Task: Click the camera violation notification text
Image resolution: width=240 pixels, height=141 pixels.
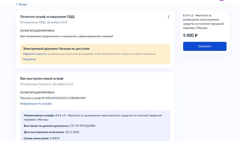Action: [67, 36]
